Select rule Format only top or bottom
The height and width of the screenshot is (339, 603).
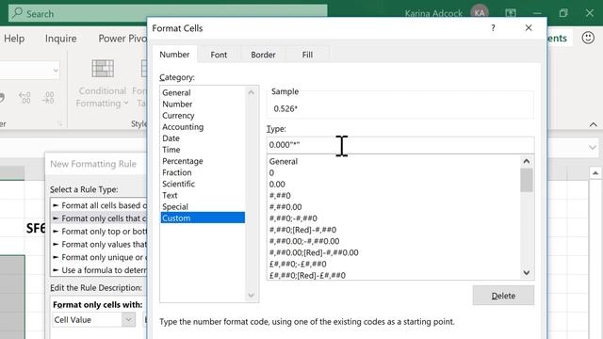pos(99,232)
